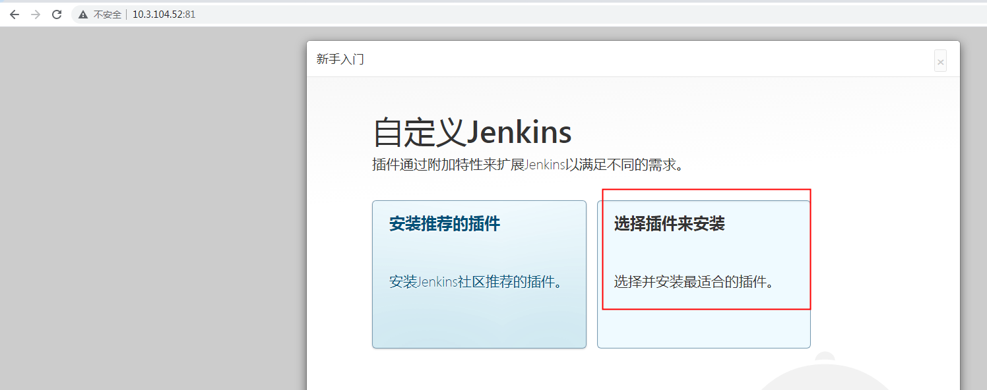Choose 安装推荐的插件 option
The height and width of the screenshot is (390, 987).
coord(479,274)
